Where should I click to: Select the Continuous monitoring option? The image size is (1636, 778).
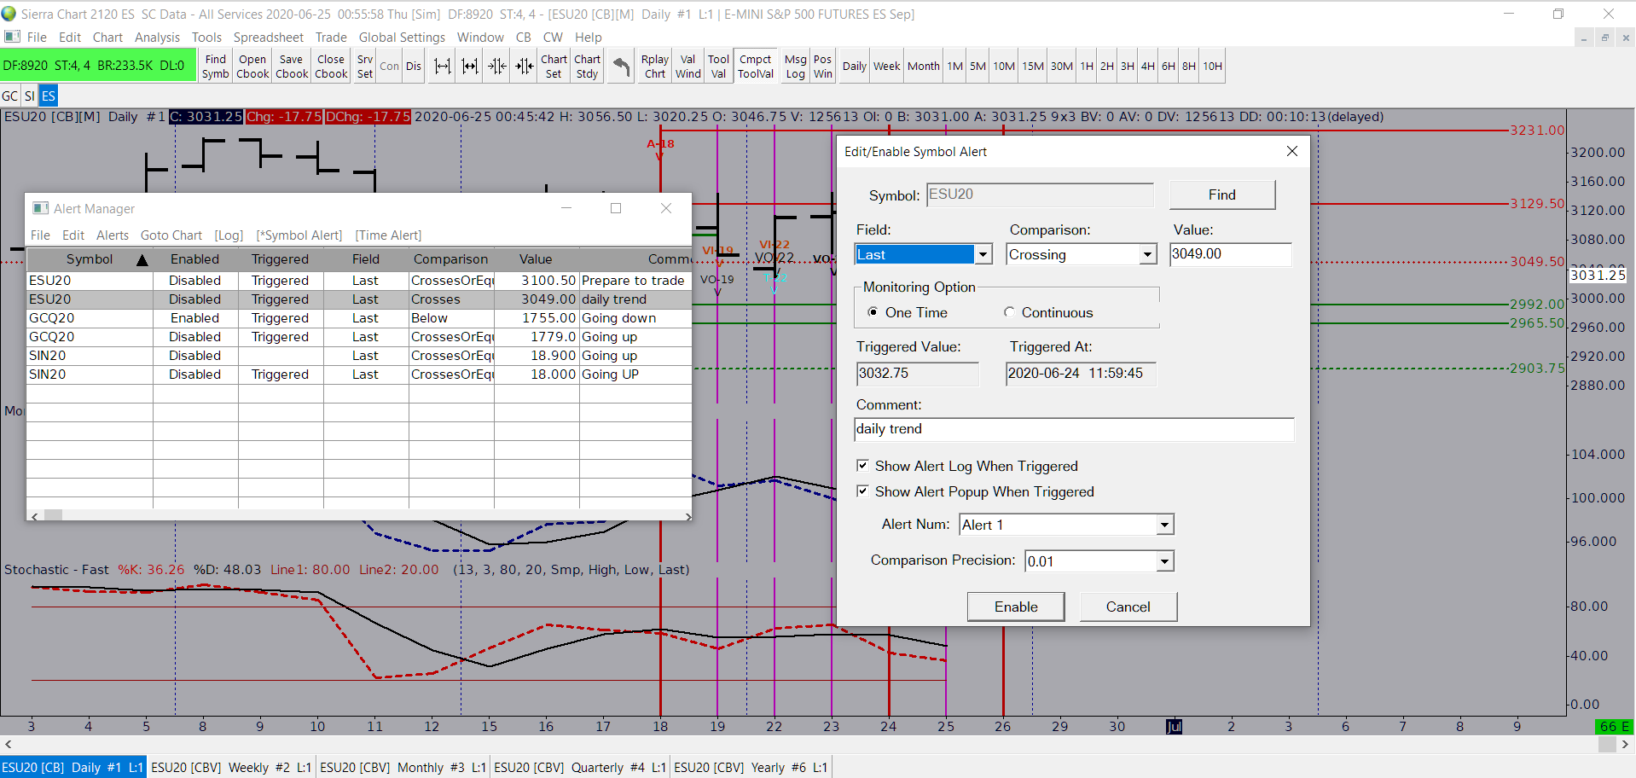tap(1010, 312)
